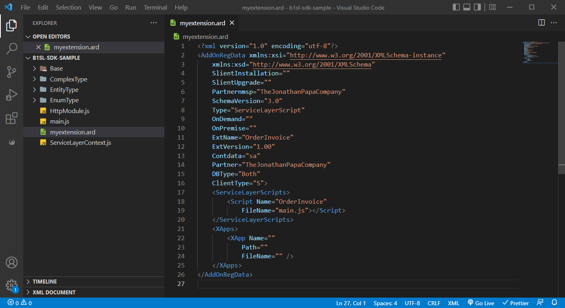Select language mode XML in status bar
This screenshot has height=308, width=565.
click(454, 303)
